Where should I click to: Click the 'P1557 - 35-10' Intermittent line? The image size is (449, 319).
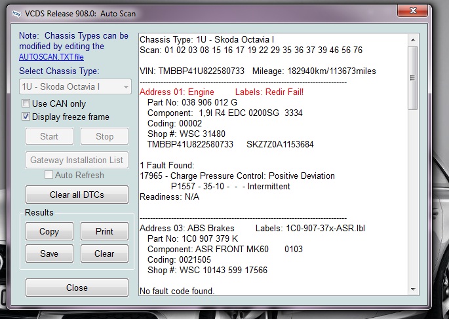click(x=231, y=186)
